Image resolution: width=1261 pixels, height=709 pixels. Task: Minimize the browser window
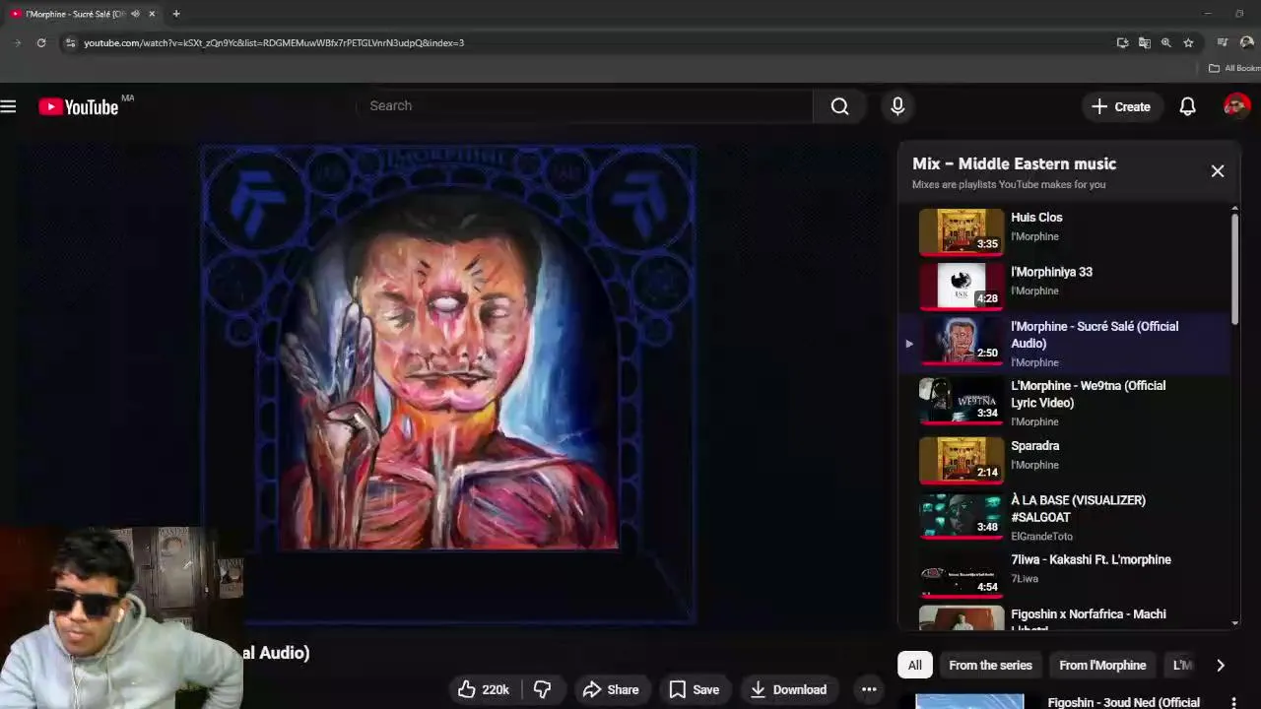tap(1208, 14)
